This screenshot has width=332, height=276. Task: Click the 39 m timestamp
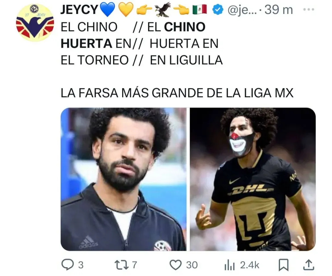279,10
